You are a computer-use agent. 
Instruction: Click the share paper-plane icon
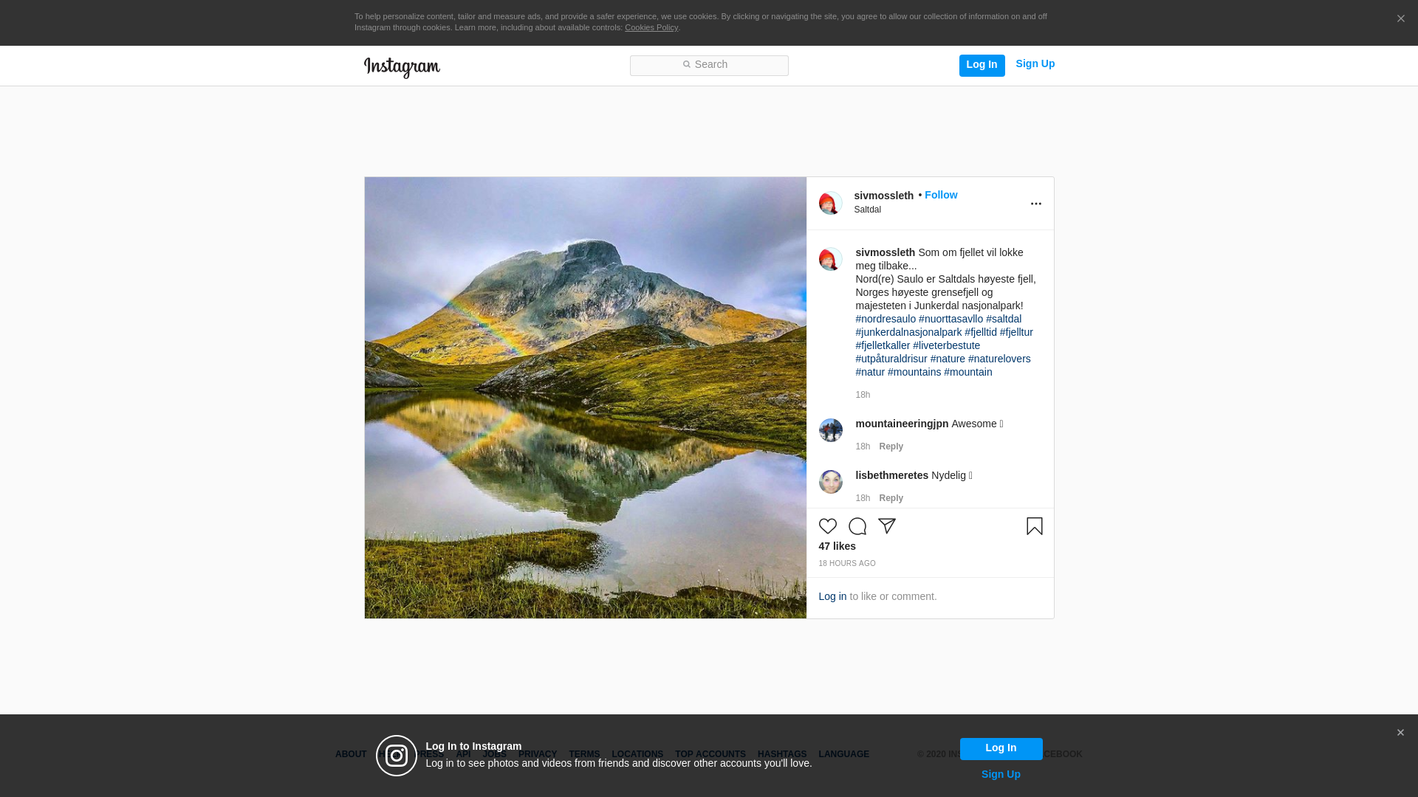886,526
